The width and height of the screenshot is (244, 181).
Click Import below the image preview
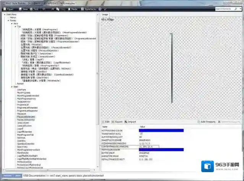131,122
